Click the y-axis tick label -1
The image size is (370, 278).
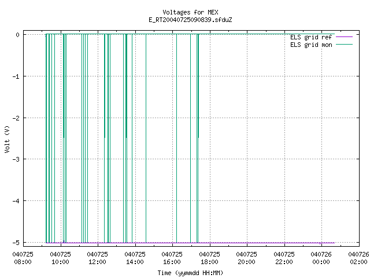[16, 76]
